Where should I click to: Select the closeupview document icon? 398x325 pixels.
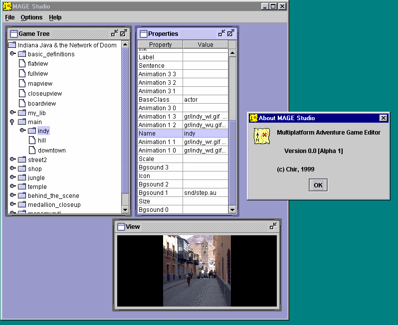[22, 93]
